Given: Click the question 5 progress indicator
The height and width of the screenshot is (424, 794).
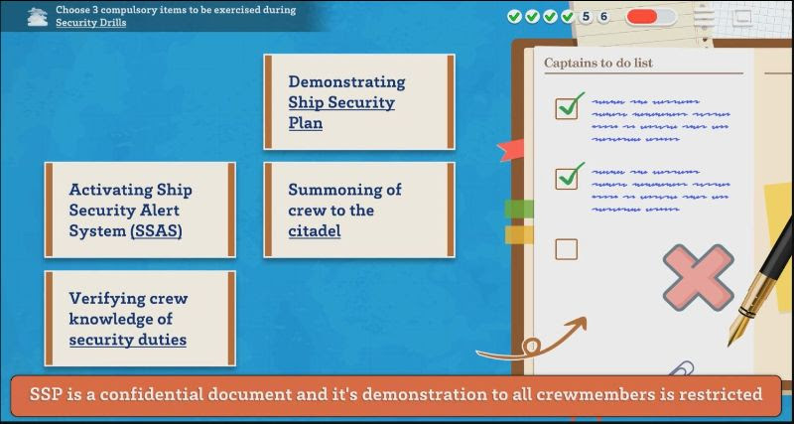Looking at the screenshot, I should [x=586, y=16].
